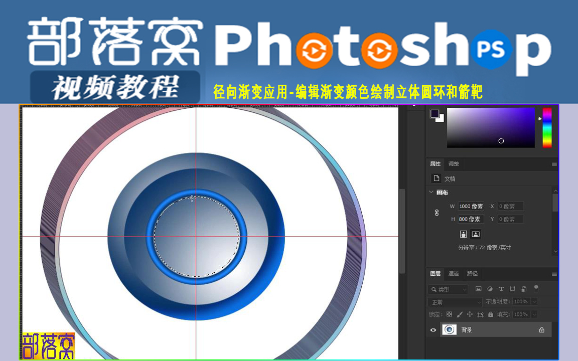Open the Properties panel menu icon
This screenshot has height=361, width=578.
554,164
